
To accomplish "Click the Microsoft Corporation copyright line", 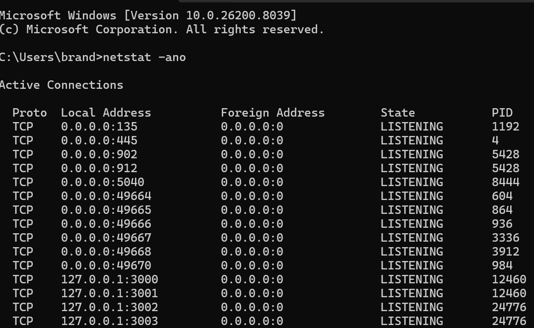I will coord(161,29).
